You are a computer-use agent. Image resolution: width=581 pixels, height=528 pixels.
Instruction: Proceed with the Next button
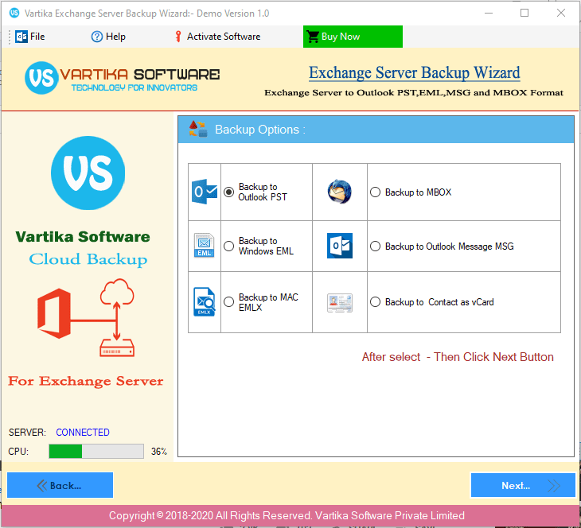coord(523,485)
